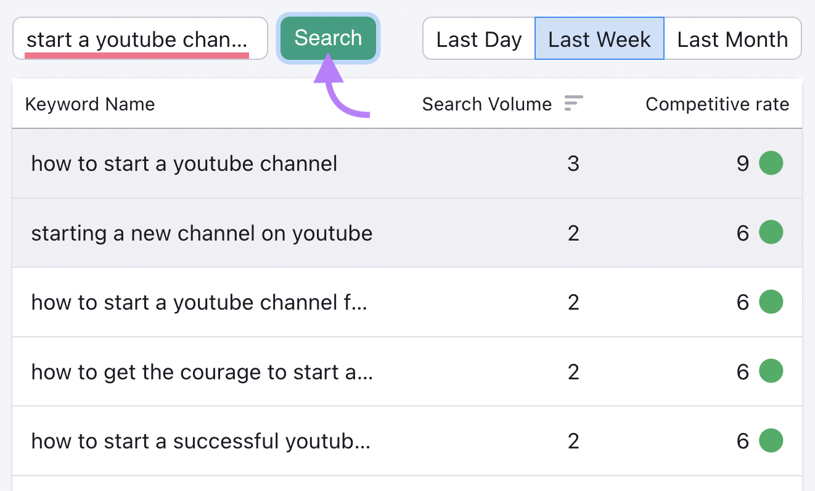Click the Competitive rate column header

tap(717, 104)
